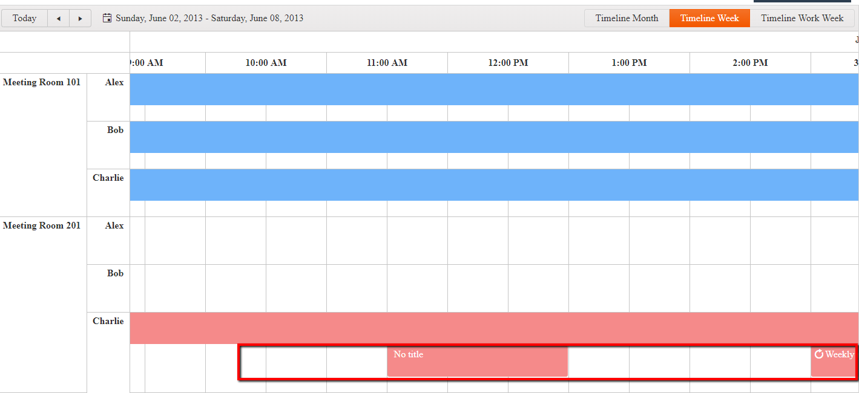Click Alex label under Meeting Room 201
Screen dimensions: 859x393
[114, 226]
